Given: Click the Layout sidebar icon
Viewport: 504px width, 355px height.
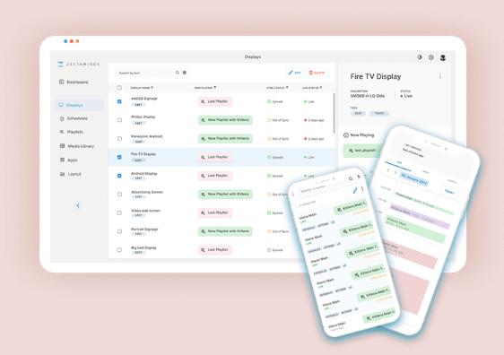Looking at the screenshot, I should click(x=62, y=174).
